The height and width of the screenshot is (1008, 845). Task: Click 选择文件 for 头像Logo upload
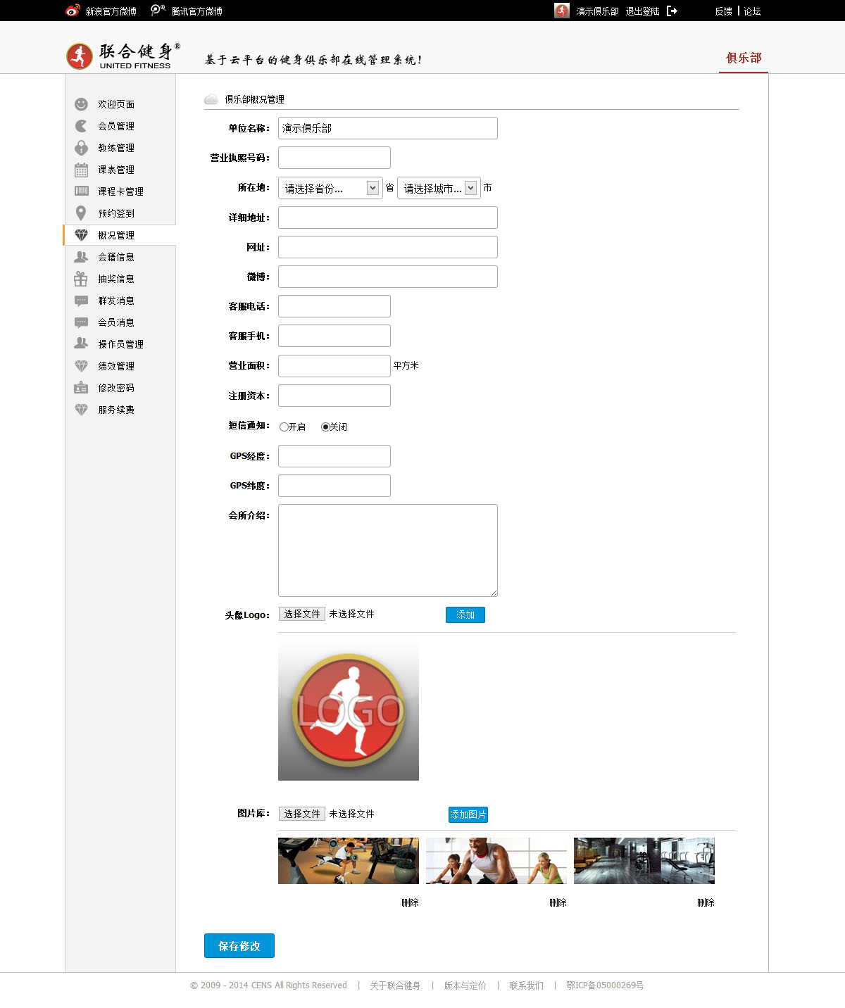302,614
